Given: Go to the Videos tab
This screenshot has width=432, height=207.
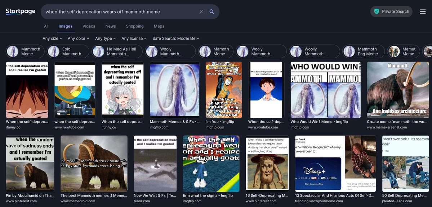Looking at the screenshot, I should (89, 26).
